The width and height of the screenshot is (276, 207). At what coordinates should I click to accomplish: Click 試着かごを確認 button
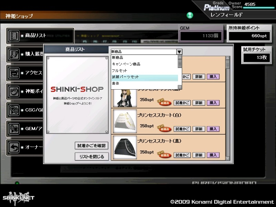point(91,146)
